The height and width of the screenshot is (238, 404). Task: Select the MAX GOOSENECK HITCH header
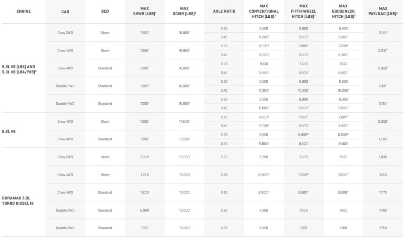tap(343, 11)
